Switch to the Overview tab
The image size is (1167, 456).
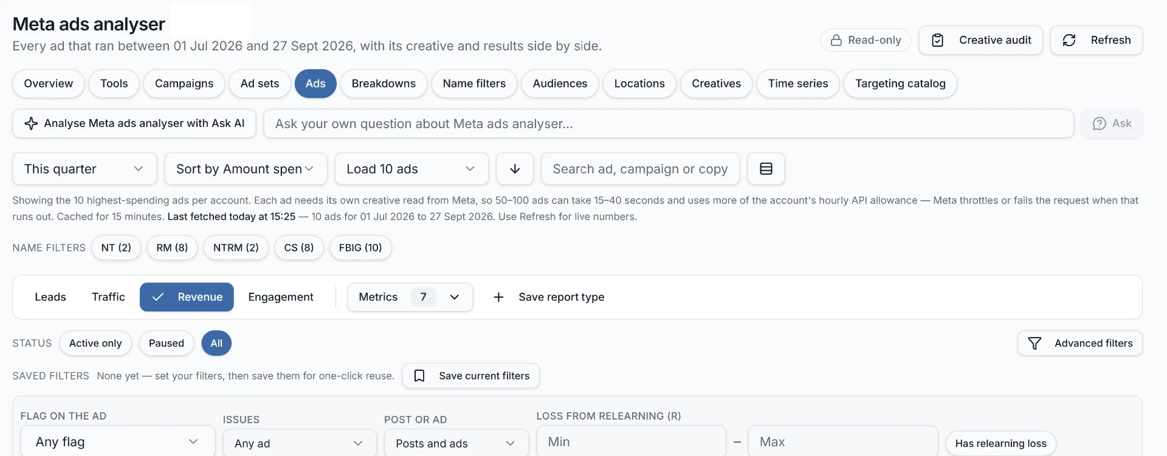49,84
